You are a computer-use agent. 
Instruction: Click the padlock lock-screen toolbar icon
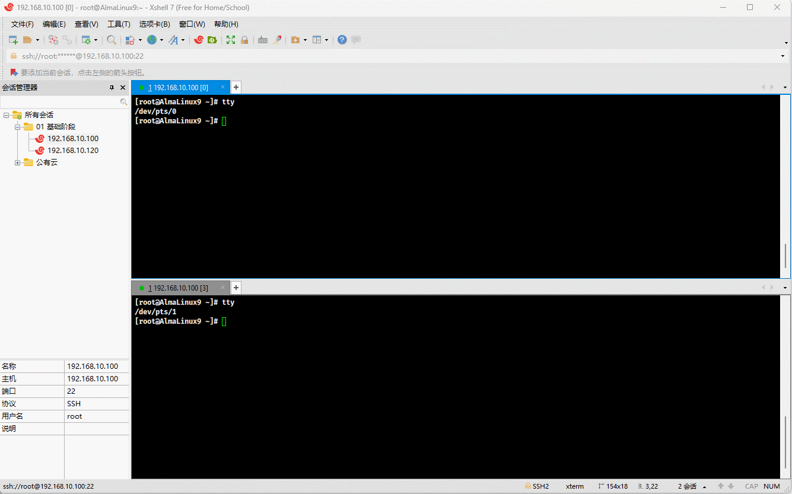[x=244, y=40]
